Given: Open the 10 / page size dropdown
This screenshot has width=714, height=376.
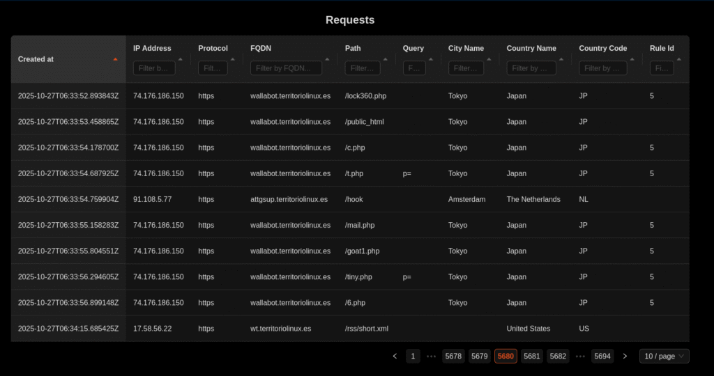Looking at the screenshot, I should click(x=664, y=356).
